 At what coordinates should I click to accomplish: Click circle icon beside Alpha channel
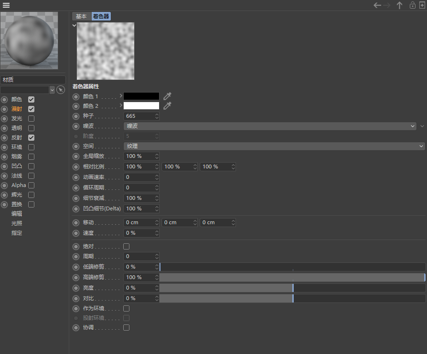click(x=4, y=186)
